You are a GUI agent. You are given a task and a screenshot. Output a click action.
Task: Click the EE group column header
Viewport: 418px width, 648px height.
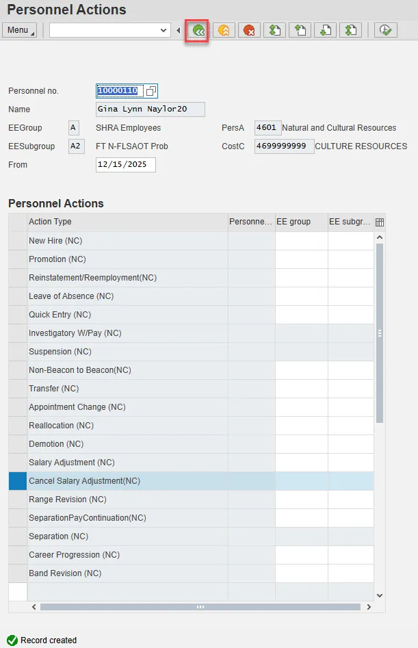pos(301,222)
